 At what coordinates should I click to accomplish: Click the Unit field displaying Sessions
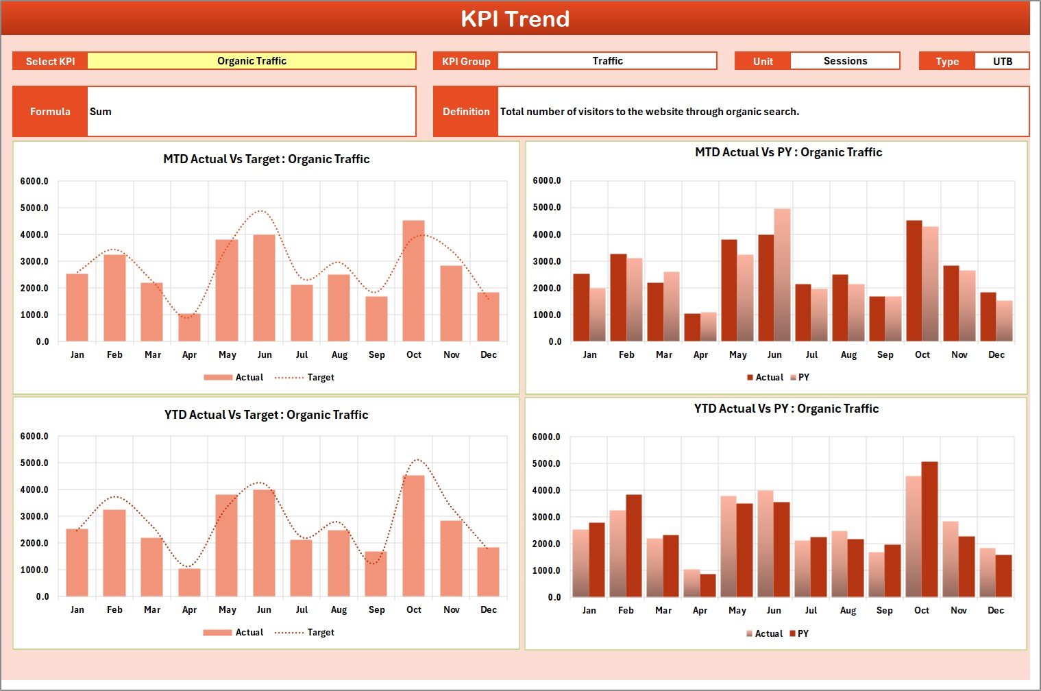tap(845, 60)
